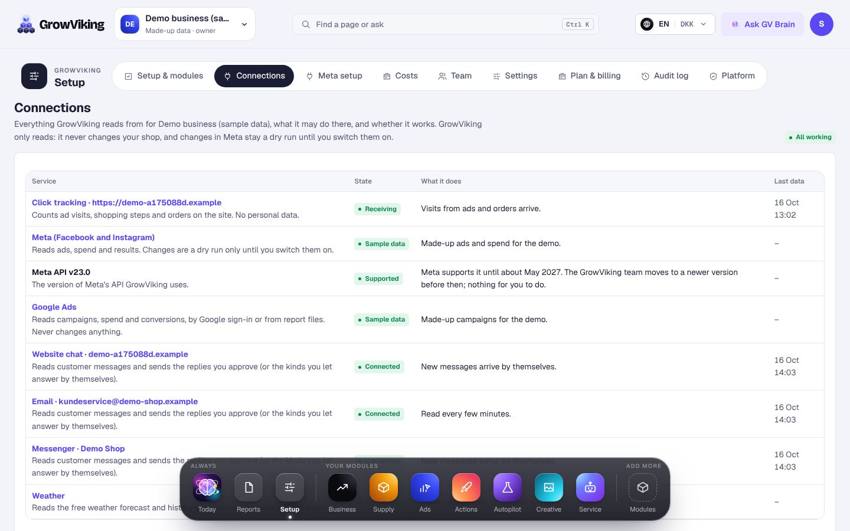850x531 pixels.
Task: Open the Creative module icon
Action: coord(549,487)
